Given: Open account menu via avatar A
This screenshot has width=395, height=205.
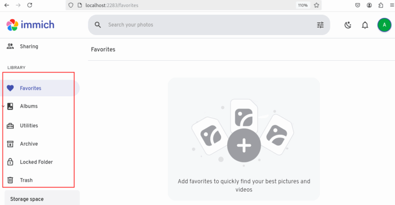Looking at the screenshot, I should click(x=384, y=25).
